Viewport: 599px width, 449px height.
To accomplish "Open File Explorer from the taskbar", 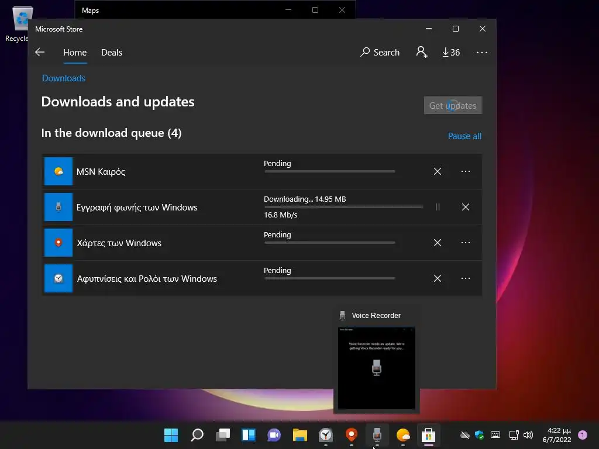I will click(x=300, y=435).
